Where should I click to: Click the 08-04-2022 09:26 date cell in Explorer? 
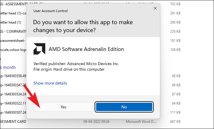click(x=96, y=122)
